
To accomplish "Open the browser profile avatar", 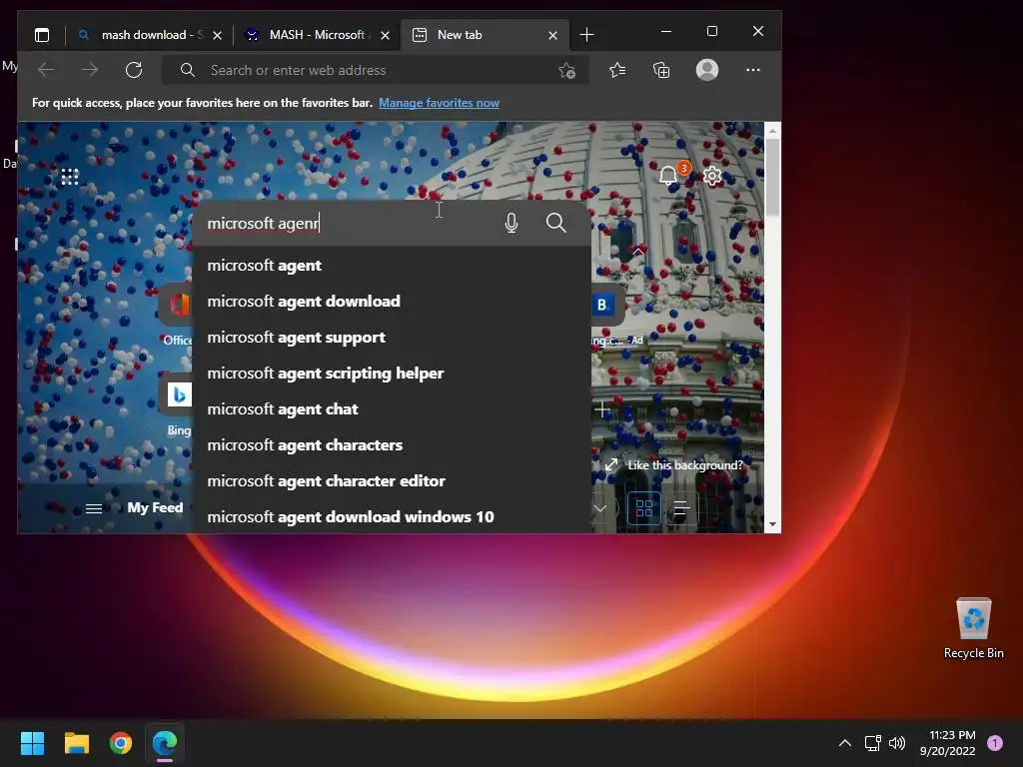I will tap(707, 70).
